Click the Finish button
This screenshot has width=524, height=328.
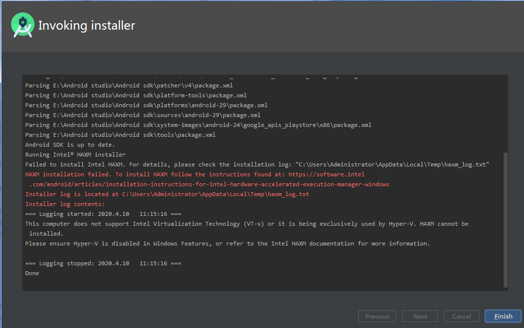[503, 316]
